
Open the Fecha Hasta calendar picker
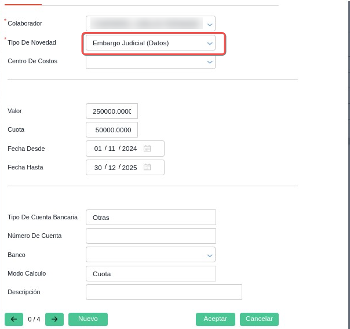click(147, 167)
